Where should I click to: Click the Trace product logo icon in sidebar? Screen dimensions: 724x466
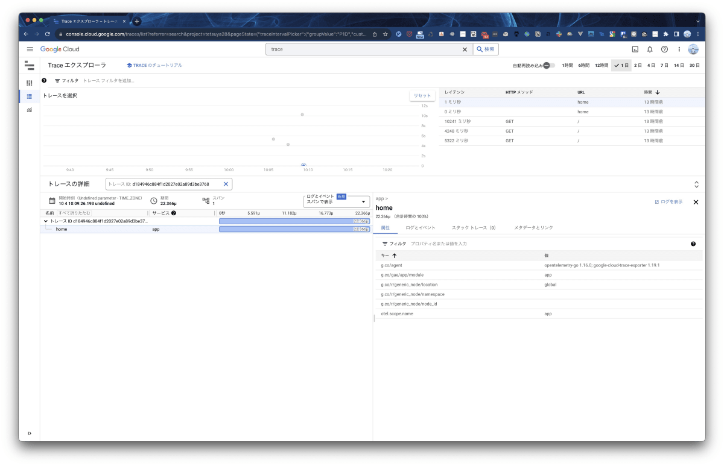[x=30, y=65]
